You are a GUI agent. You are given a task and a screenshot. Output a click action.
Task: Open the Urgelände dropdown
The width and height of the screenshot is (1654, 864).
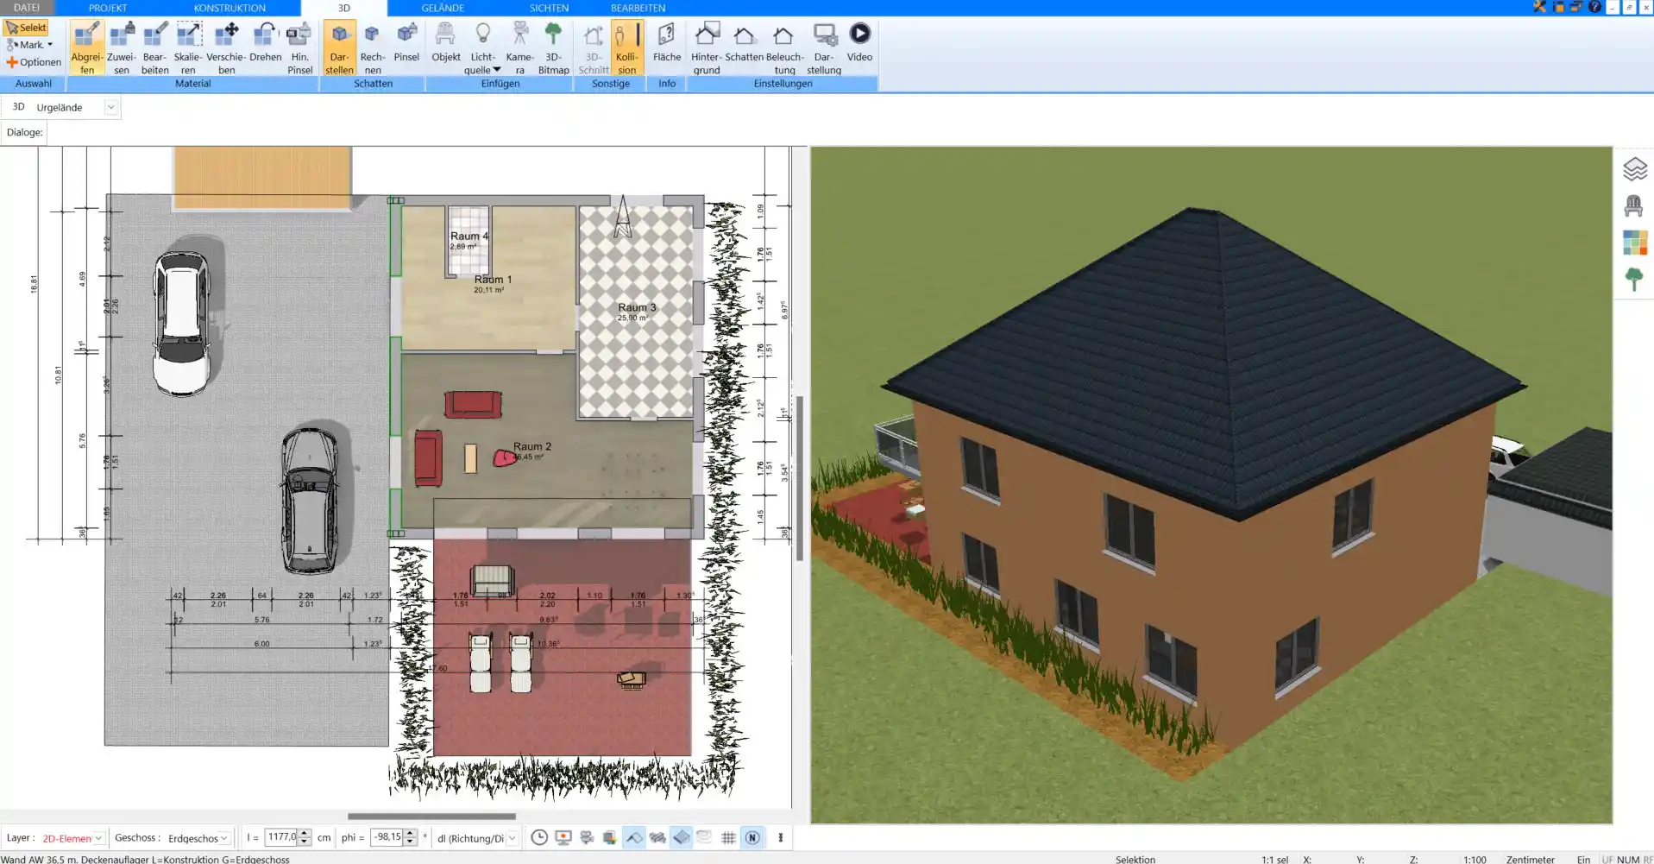point(110,107)
